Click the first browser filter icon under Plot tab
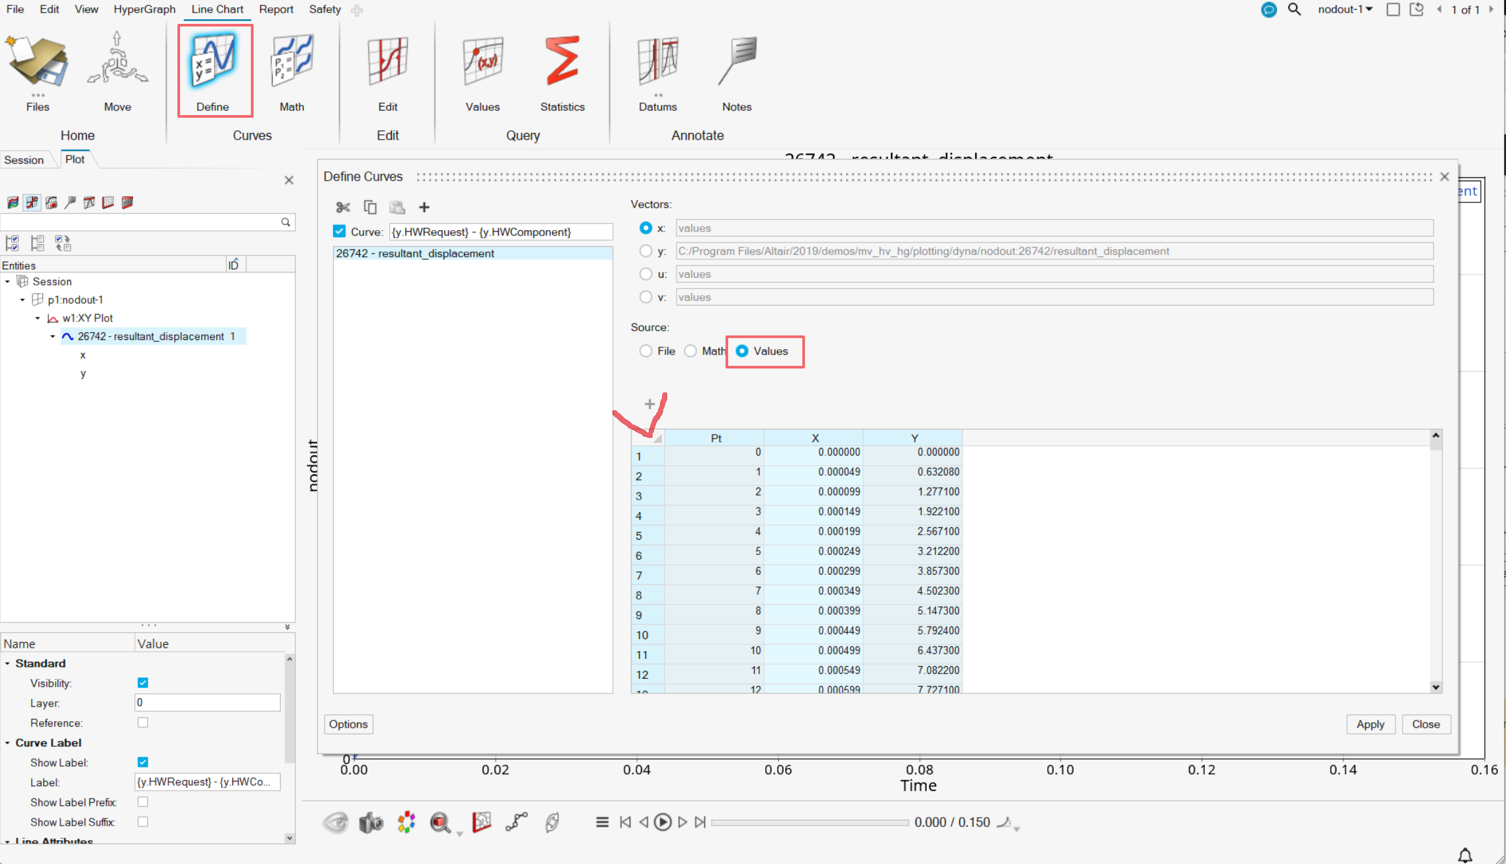This screenshot has height=864, width=1506. (x=13, y=202)
